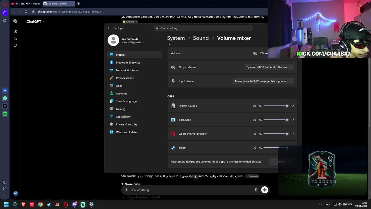Switch to the XIIVI - Wesley tab

click(26, 4)
